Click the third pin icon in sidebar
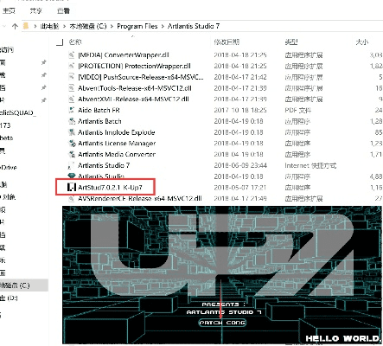The height and width of the screenshot is (346, 383). point(44,87)
